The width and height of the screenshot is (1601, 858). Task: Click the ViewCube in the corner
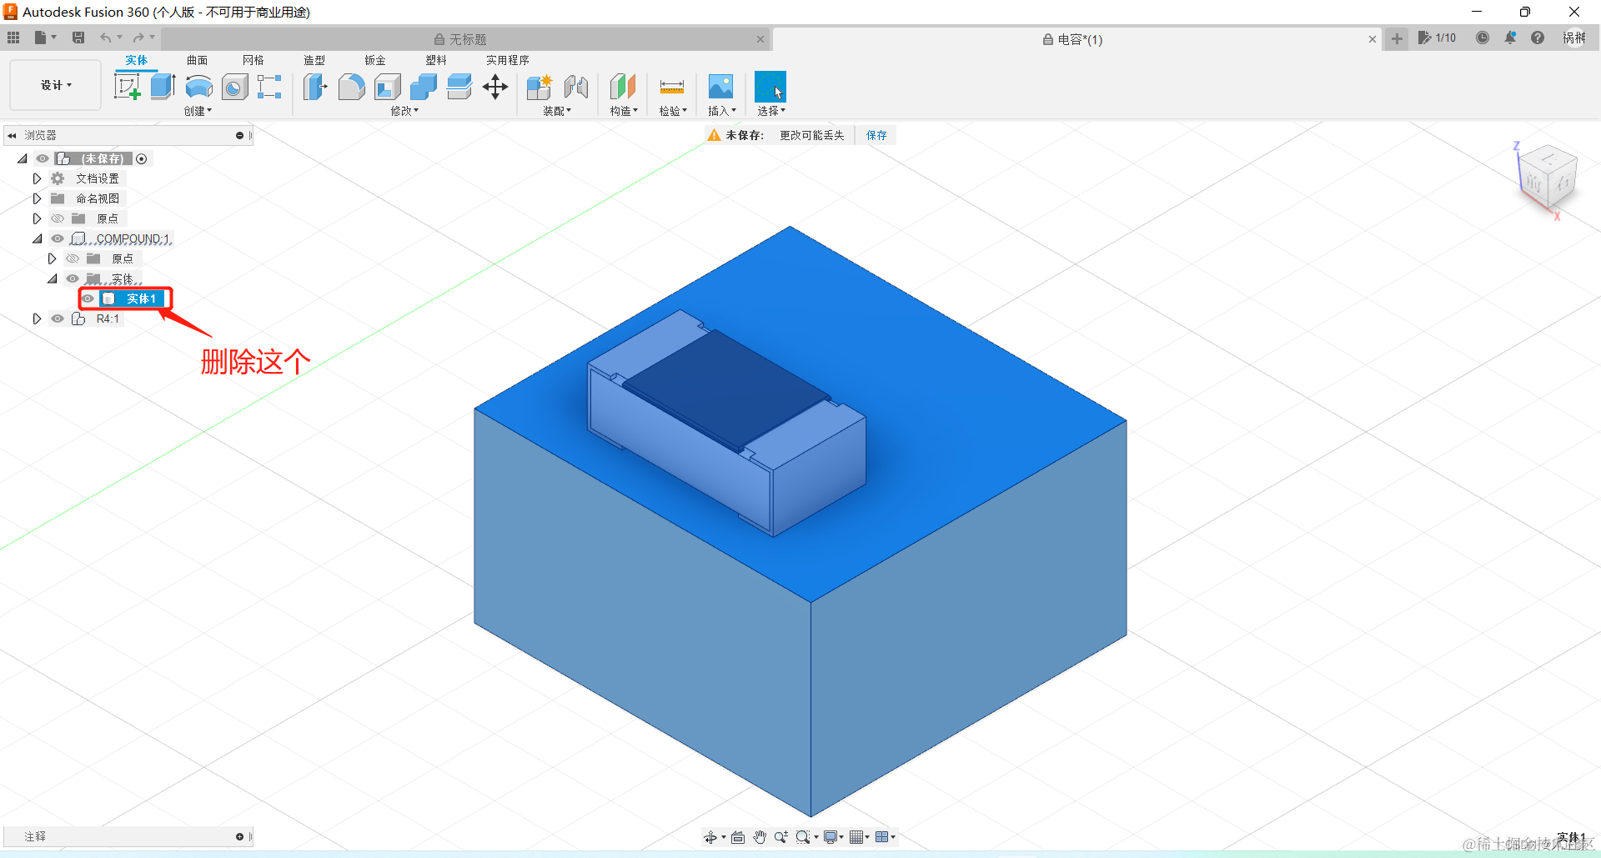(1548, 178)
